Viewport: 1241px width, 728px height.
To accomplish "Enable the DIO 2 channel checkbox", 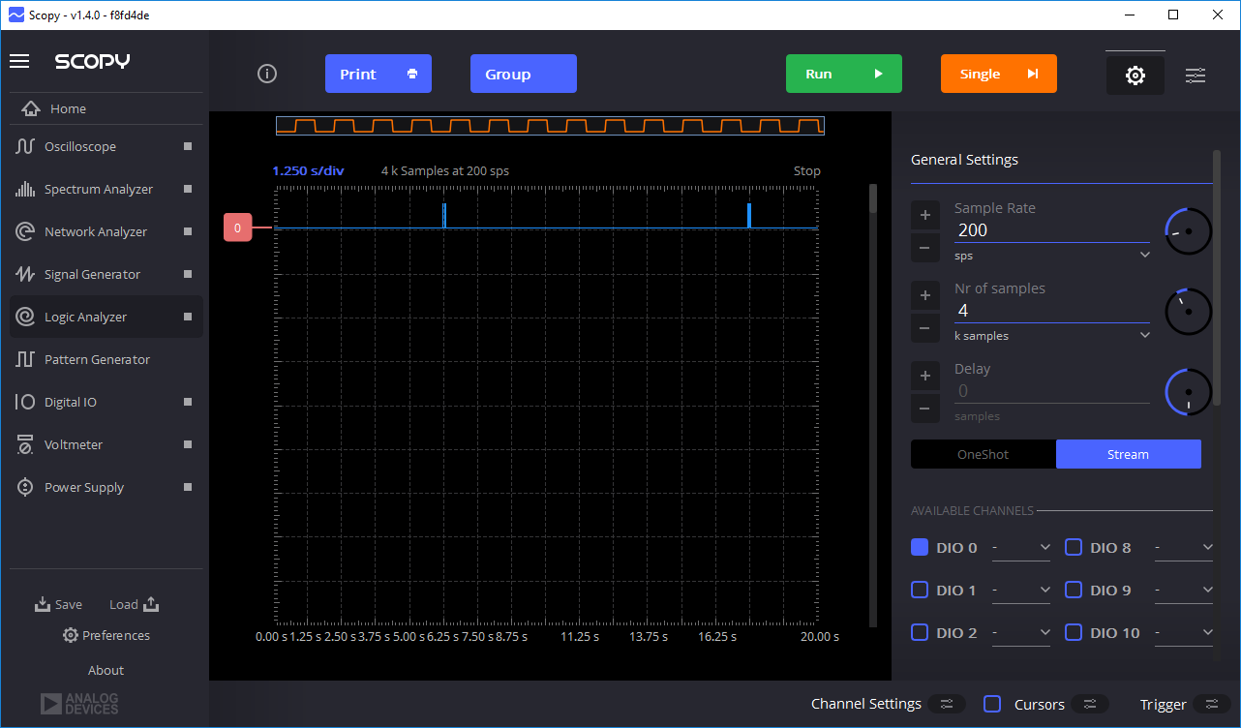I will [x=920, y=632].
